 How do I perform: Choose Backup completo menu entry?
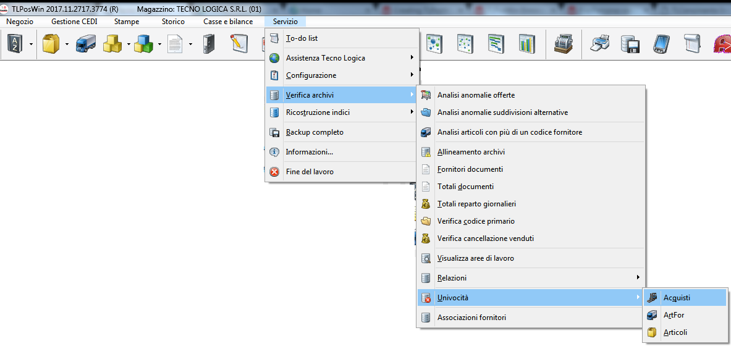[x=315, y=132]
